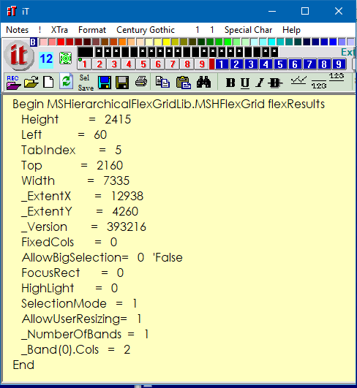The height and width of the screenshot is (388, 357).
Task: Pick the bright red color swatch
Action: (x=61, y=42)
